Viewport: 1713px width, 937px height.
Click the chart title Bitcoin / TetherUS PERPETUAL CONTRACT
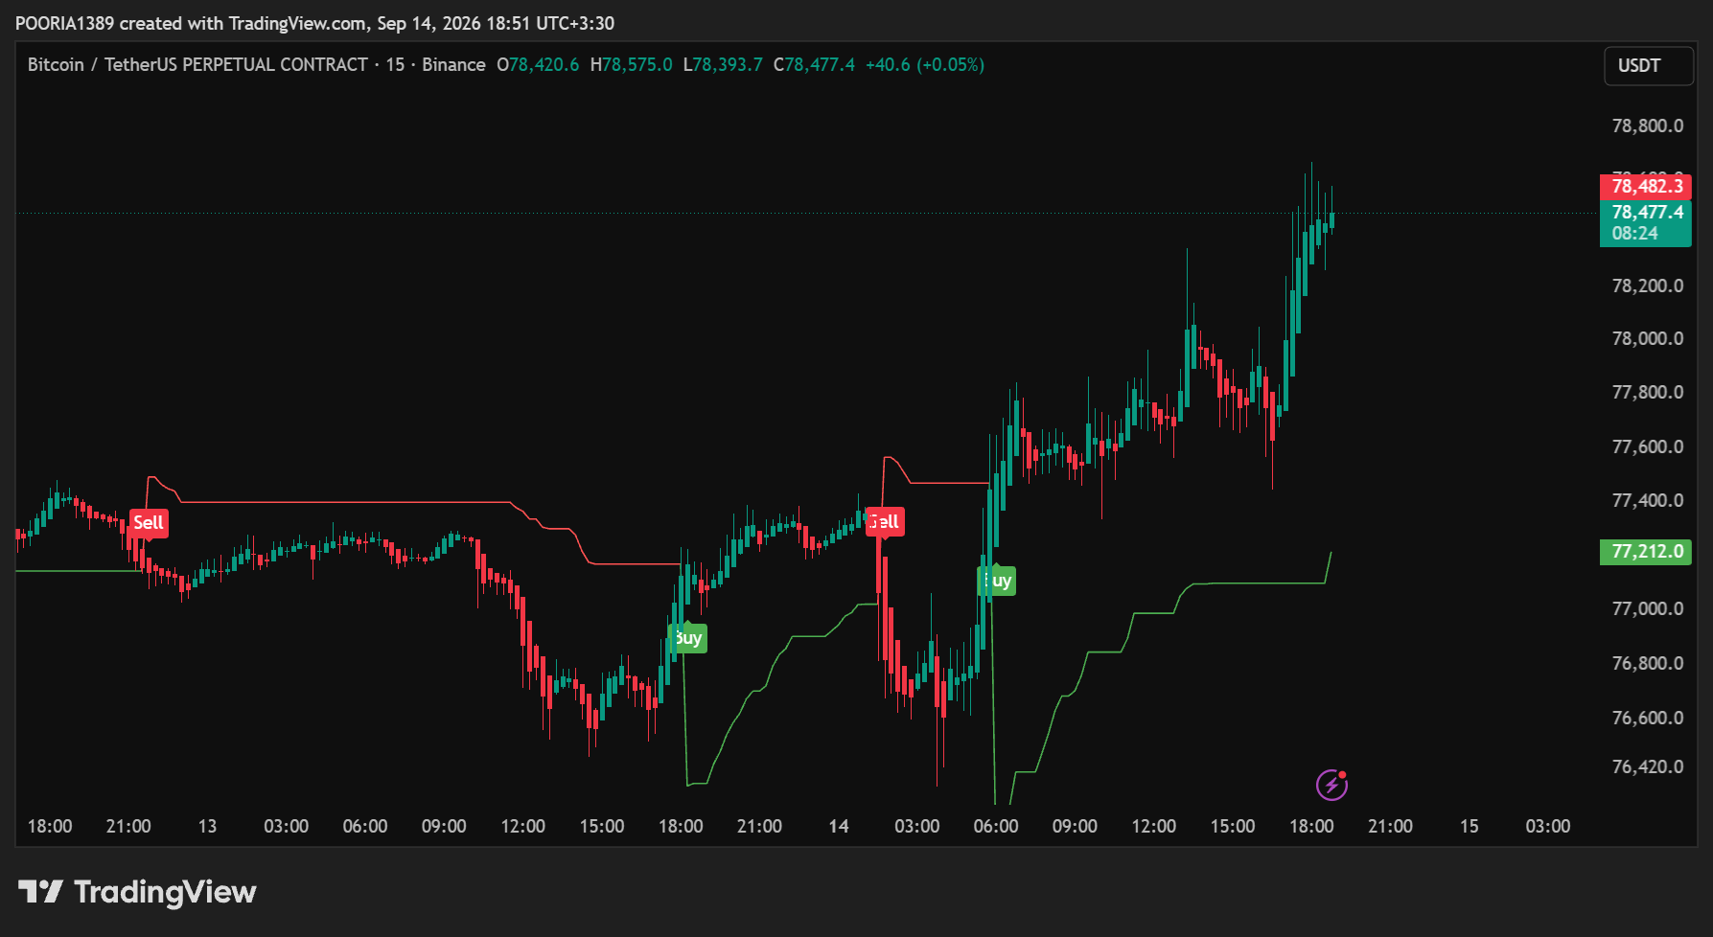(197, 65)
